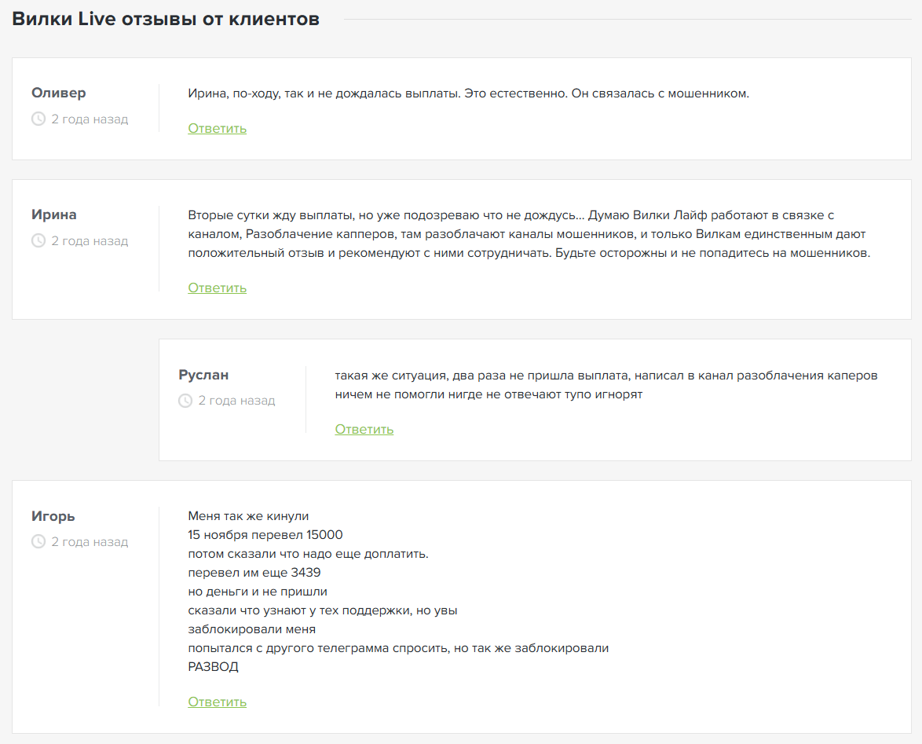Click Руслан's comment about канал разоблачения каперов
Image resolution: width=922 pixels, height=744 pixels.
[606, 376]
